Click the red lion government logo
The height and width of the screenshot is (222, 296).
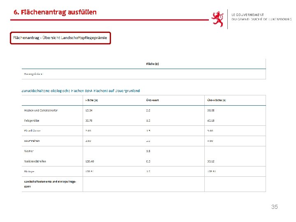(x=217, y=19)
